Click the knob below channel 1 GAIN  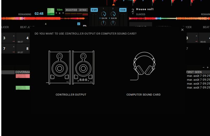click(103, 23)
